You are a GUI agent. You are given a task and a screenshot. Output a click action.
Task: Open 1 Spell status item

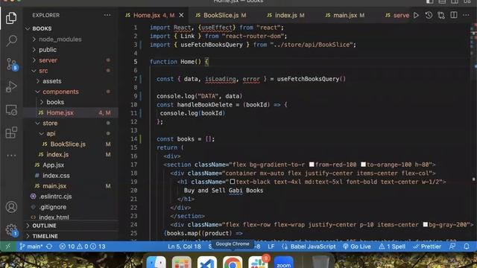pyautogui.click(x=392, y=246)
